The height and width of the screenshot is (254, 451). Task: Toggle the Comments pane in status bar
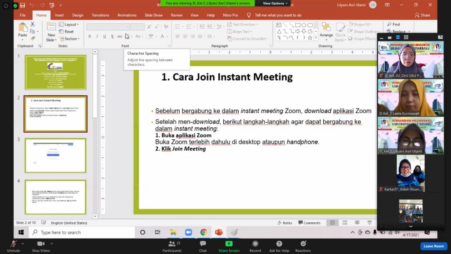pos(309,223)
